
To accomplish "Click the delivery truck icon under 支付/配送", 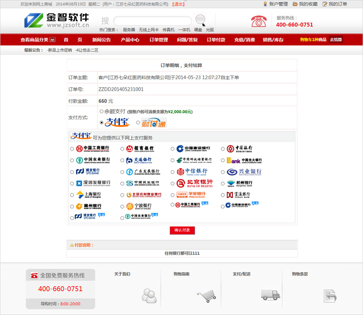I will pos(271,295).
